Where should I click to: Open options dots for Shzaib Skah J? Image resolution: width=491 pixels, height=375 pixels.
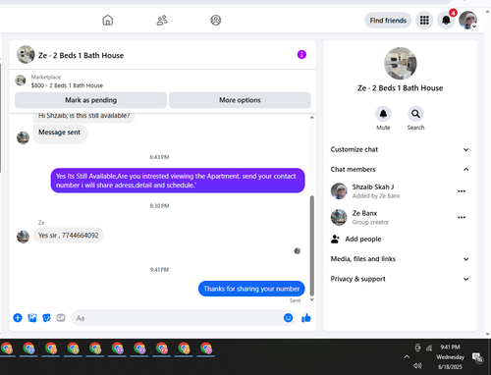tap(462, 191)
